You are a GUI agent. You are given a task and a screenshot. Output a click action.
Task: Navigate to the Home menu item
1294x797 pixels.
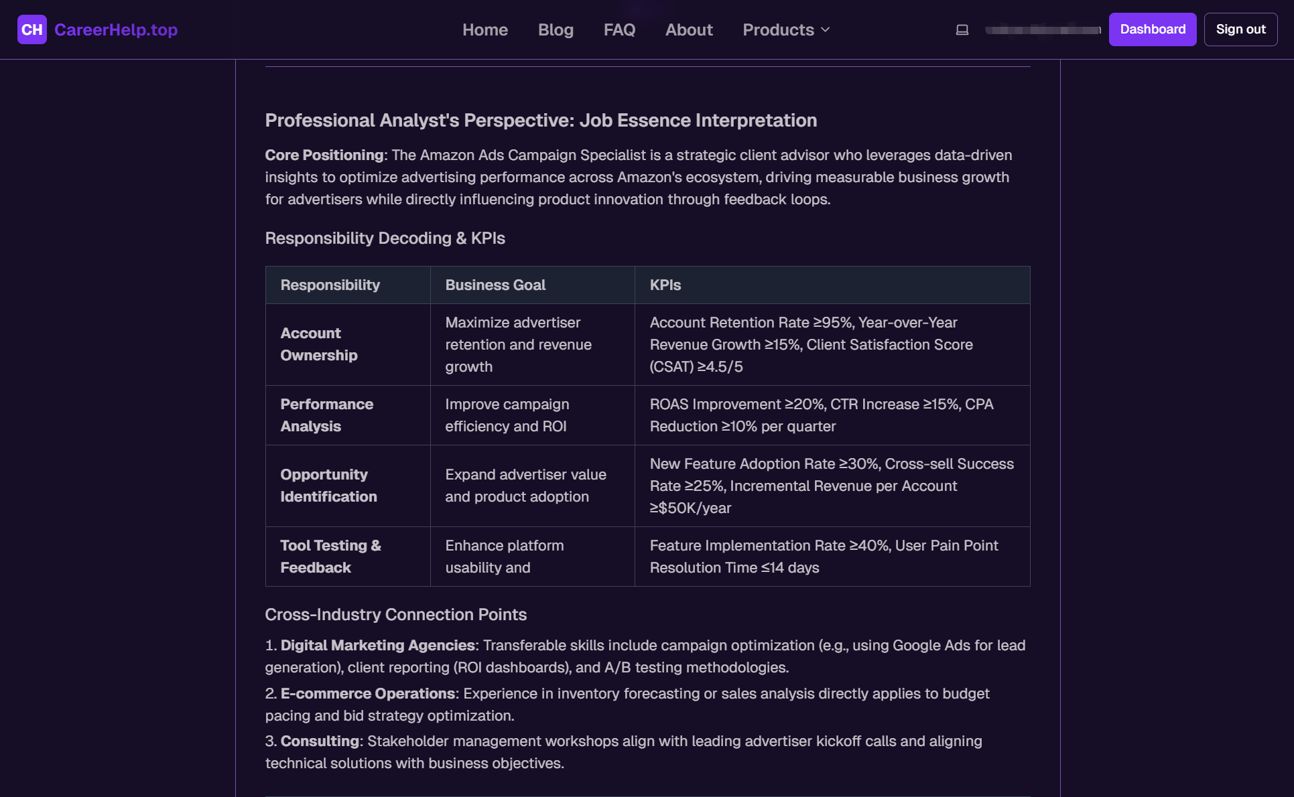484,29
